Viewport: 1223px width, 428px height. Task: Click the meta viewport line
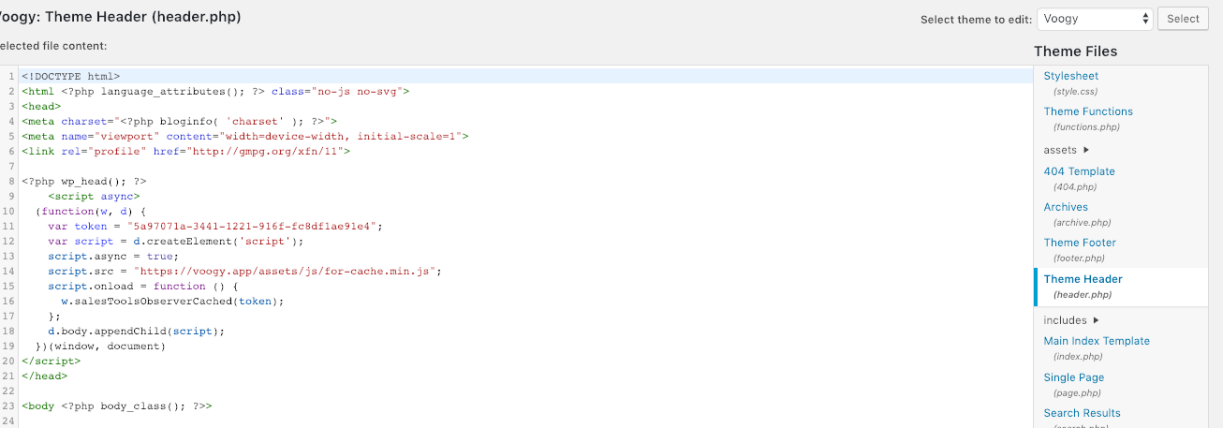pyautogui.click(x=245, y=136)
